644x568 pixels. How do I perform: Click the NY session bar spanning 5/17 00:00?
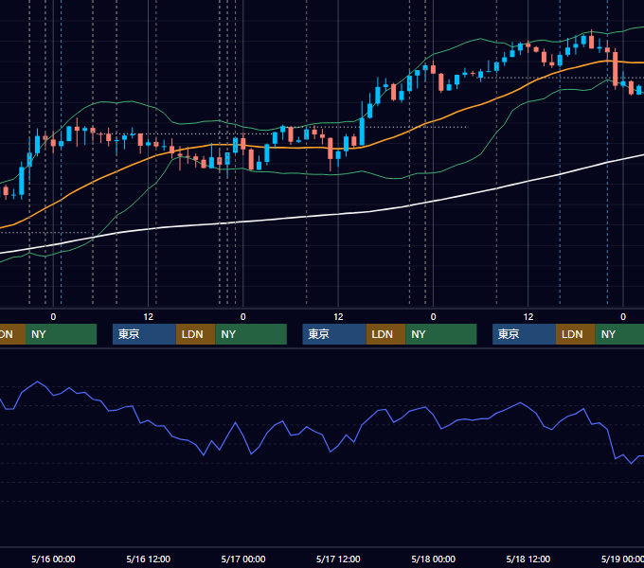point(251,334)
